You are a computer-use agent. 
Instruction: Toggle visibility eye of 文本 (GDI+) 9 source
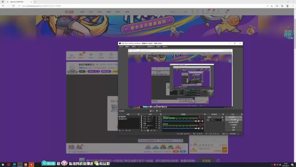pyautogui.click(x=156, y=119)
